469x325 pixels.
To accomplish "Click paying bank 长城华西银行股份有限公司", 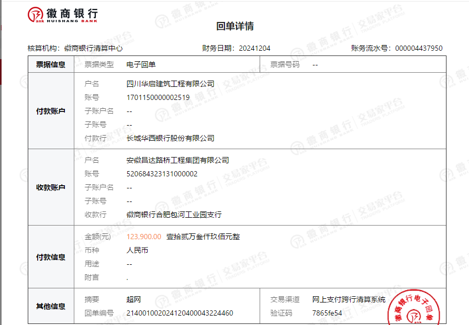I will pyautogui.click(x=170, y=138).
